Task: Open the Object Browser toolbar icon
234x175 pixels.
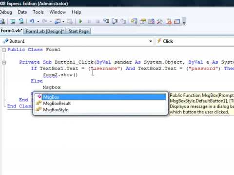Action: click(151, 21)
